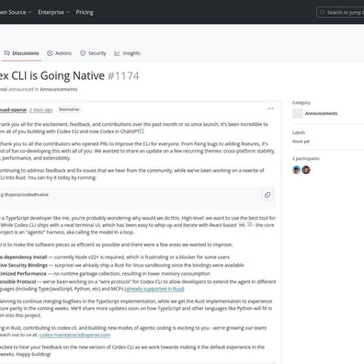Click the Insights graph icon
The image size is (364, 364).
click(117, 53)
